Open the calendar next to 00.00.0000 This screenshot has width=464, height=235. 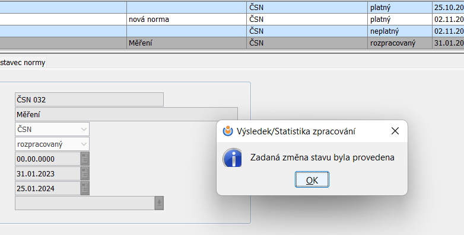pyautogui.click(x=85, y=159)
